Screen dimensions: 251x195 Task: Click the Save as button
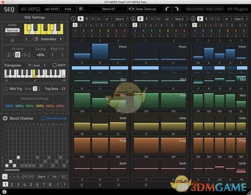tap(150, 9)
